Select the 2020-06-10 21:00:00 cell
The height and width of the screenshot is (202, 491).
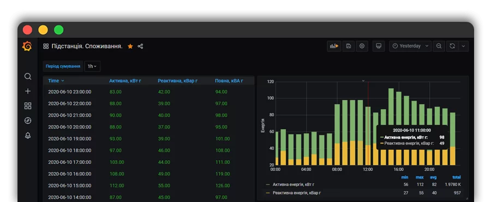click(69, 115)
